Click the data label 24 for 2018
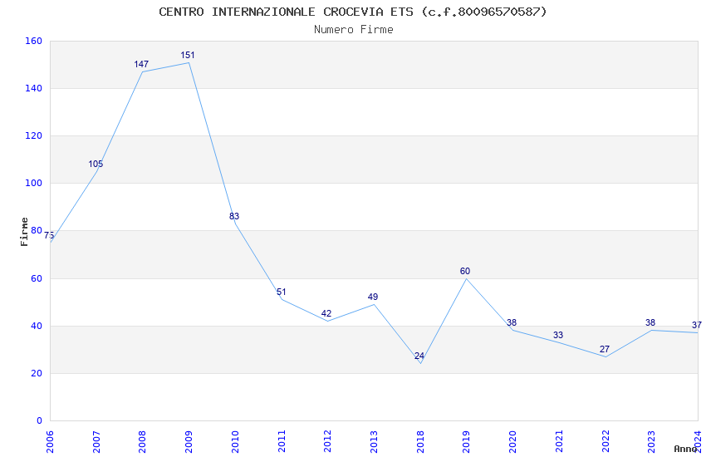The width and height of the screenshot is (706, 457). coord(419,356)
